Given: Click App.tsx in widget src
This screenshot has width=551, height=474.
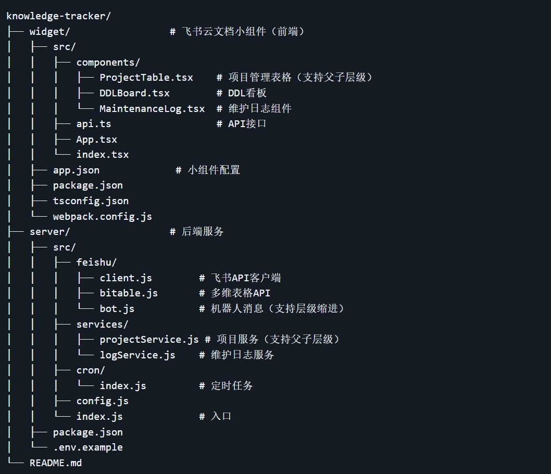Looking at the screenshot, I should point(97,140).
